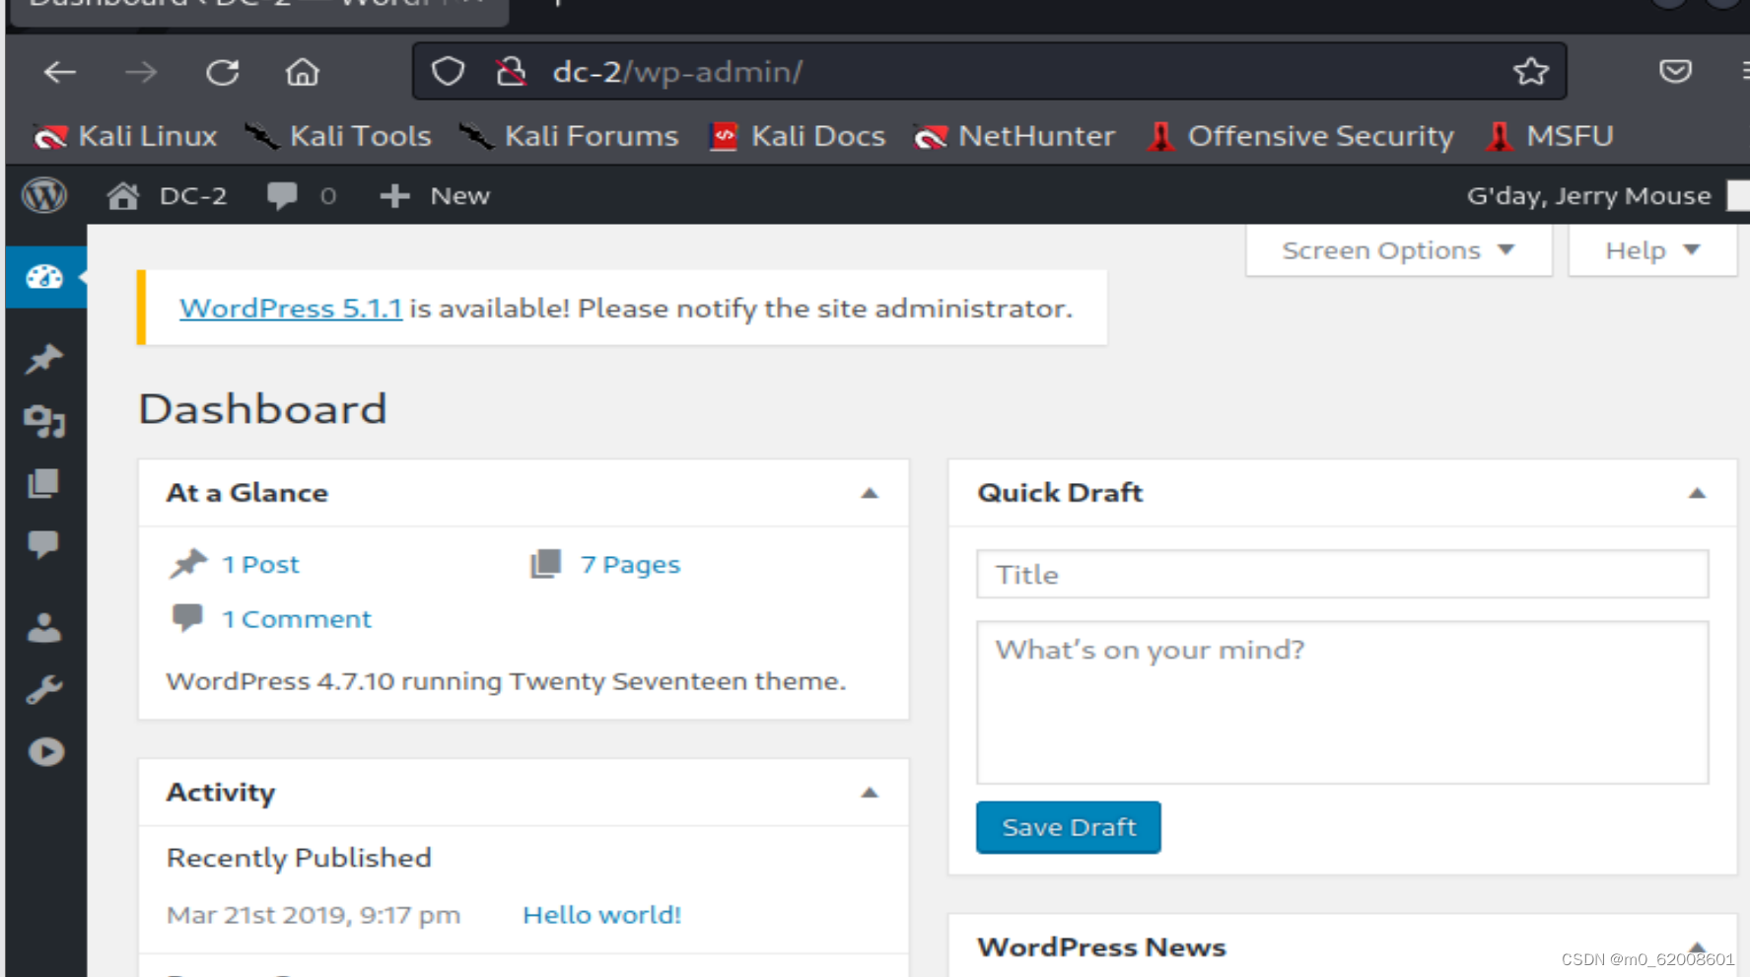Open the Pocket save icon
Screen dimensions: 1750x977
click(1675, 71)
